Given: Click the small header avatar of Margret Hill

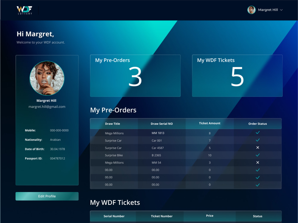Looking at the screenshot, I should (x=252, y=10).
